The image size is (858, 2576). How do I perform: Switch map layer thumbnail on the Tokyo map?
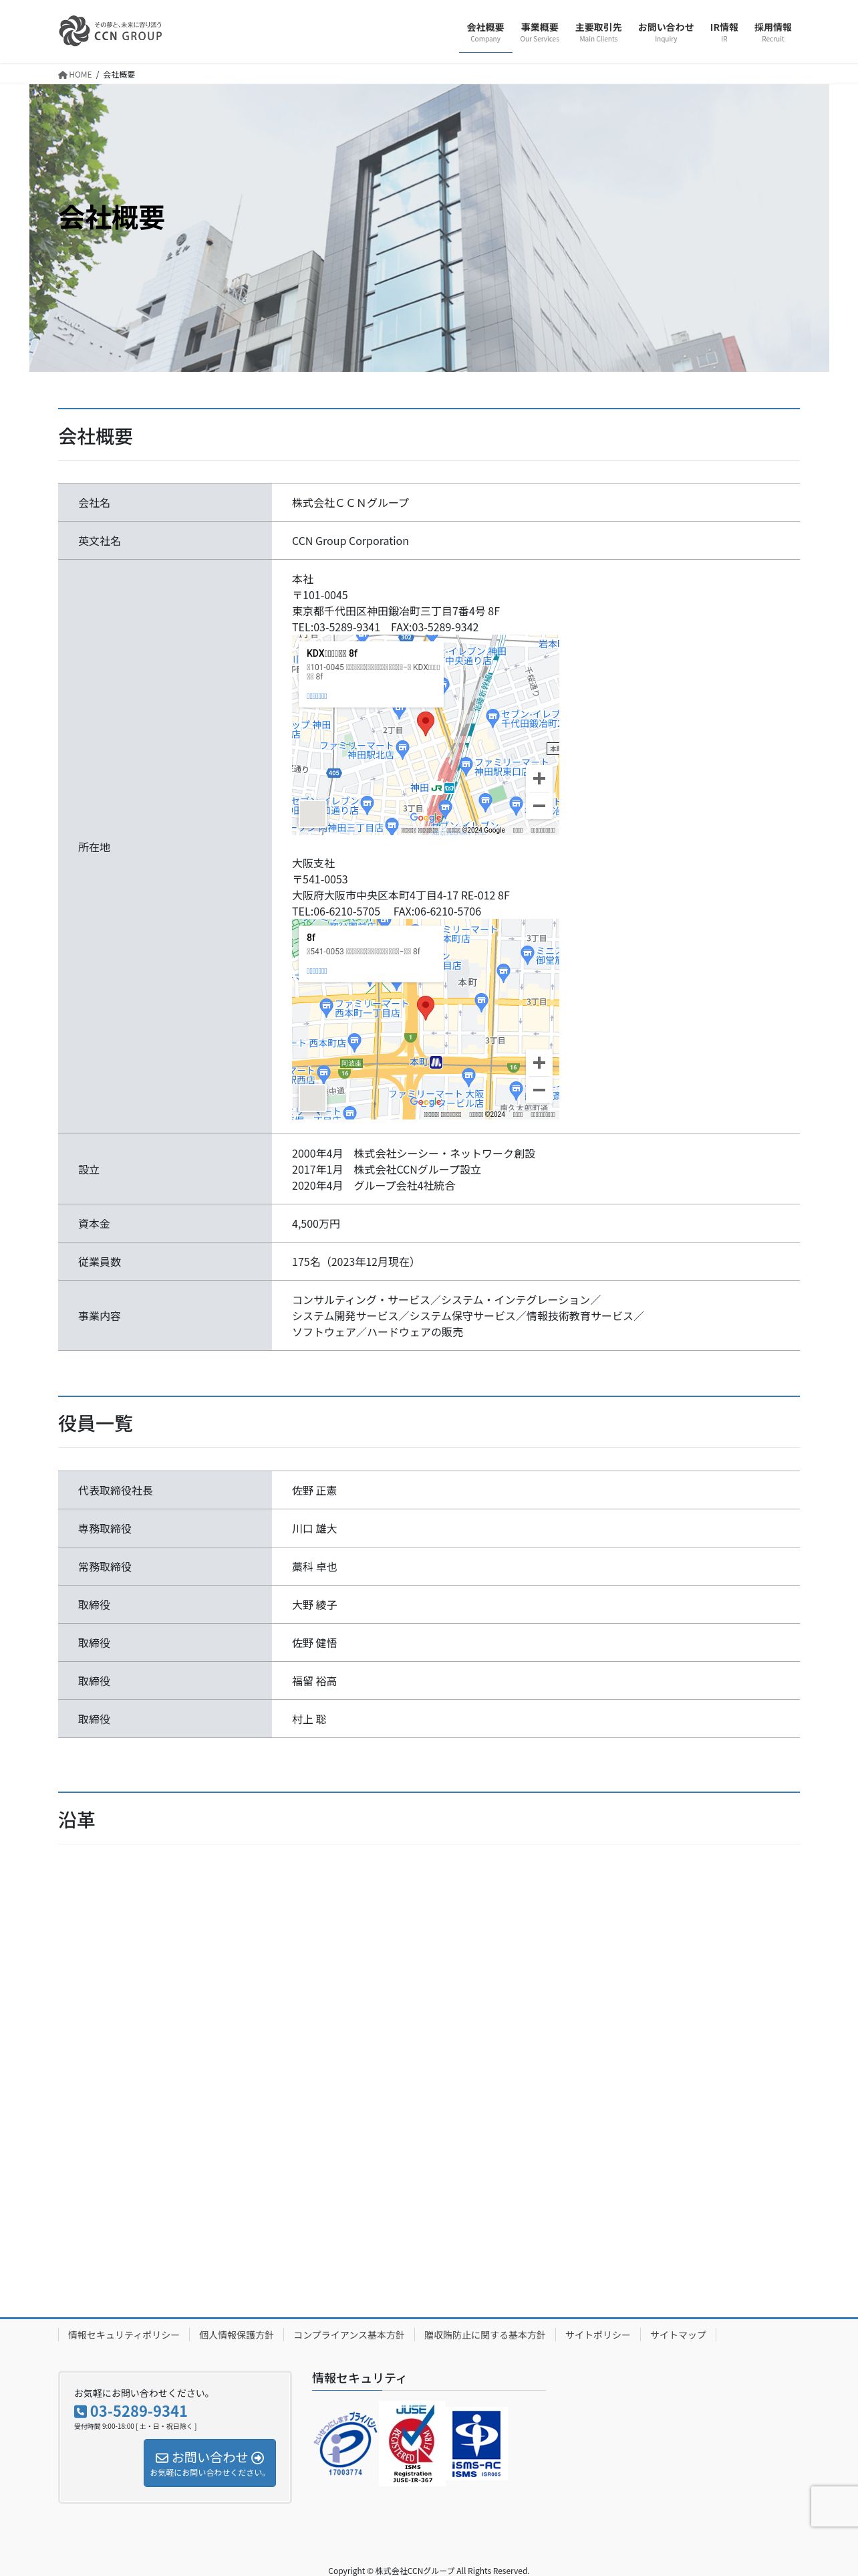pyautogui.click(x=313, y=813)
